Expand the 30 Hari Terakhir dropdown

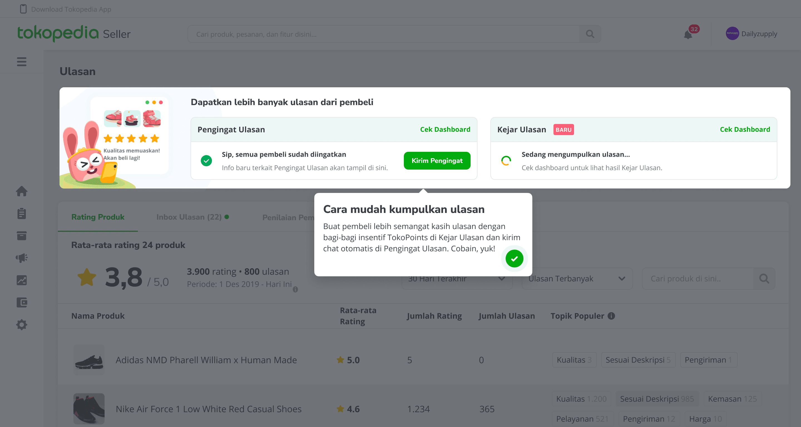pyautogui.click(x=457, y=279)
